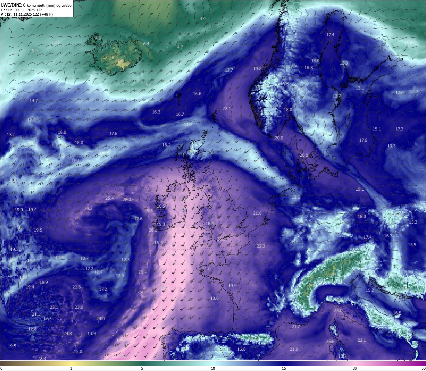426x371 pixels.
Task: Click the 18.6 value in the Bay of Biscay
Action: pos(214,298)
